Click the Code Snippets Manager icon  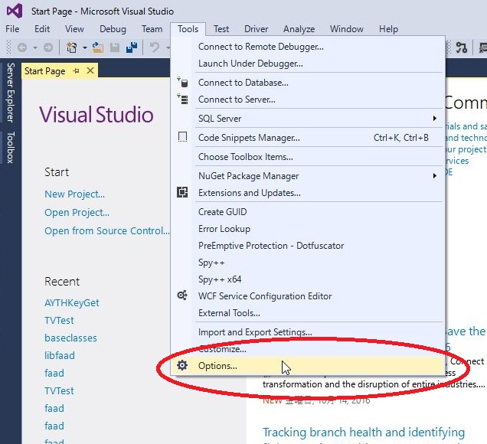182,137
